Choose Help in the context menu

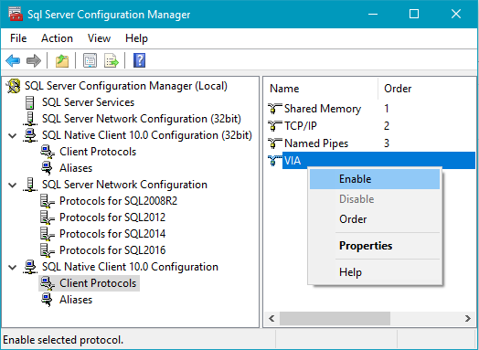[375, 272]
